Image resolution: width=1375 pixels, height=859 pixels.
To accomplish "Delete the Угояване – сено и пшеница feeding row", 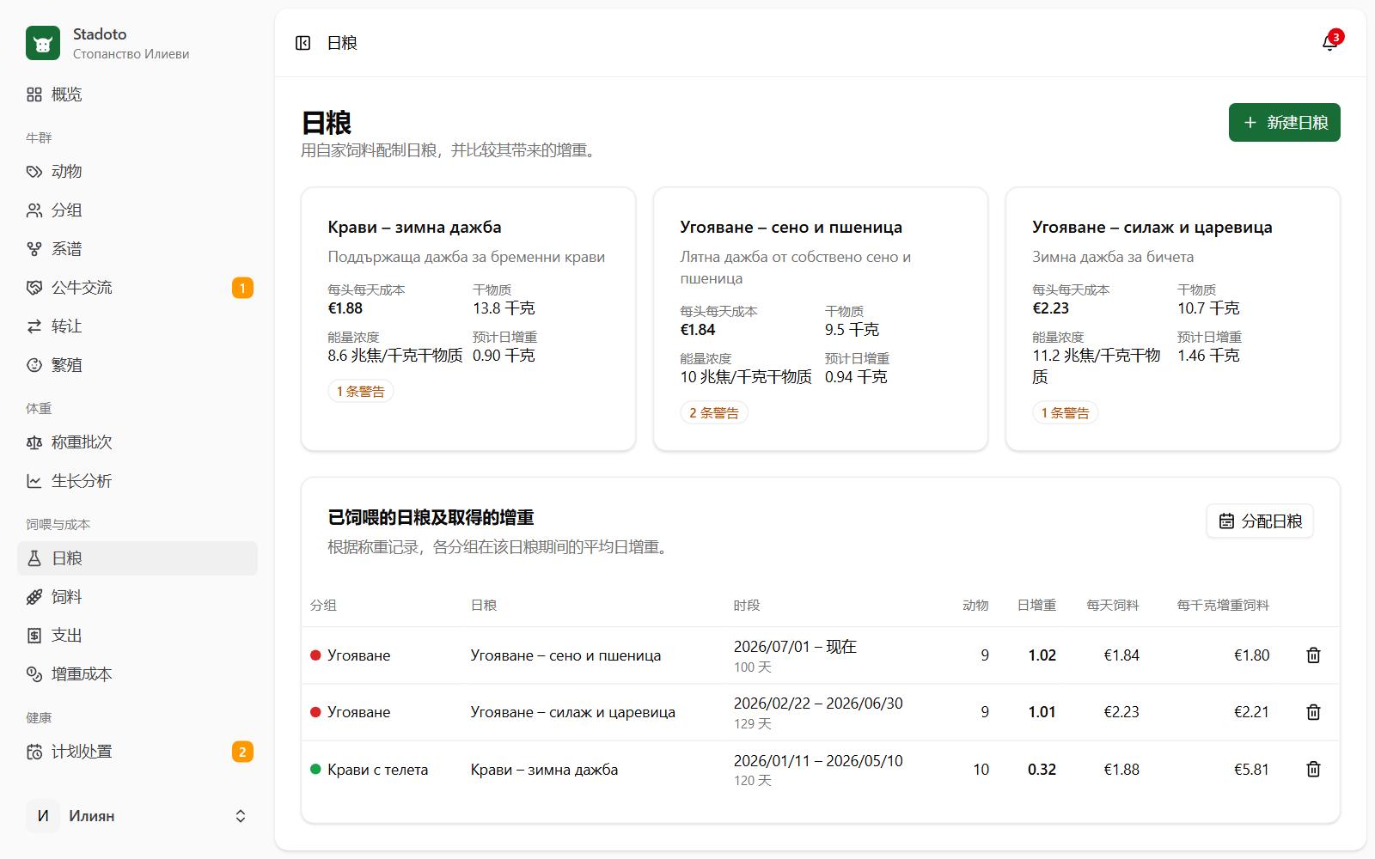I will [1313, 655].
